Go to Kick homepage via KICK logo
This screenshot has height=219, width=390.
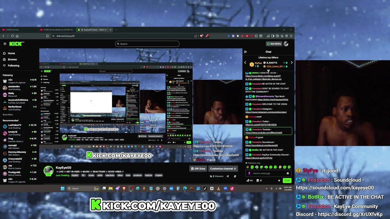(x=16, y=44)
